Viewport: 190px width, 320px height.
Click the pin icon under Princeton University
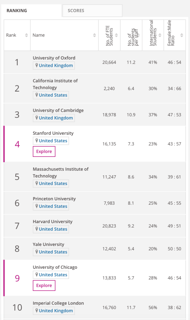(x=37, y=207)
